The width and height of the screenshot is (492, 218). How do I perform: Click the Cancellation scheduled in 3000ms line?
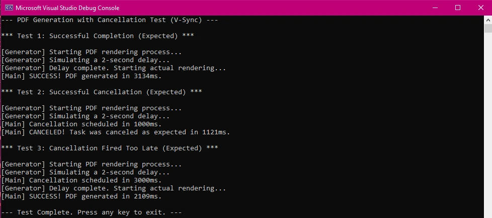pos(81,180)
